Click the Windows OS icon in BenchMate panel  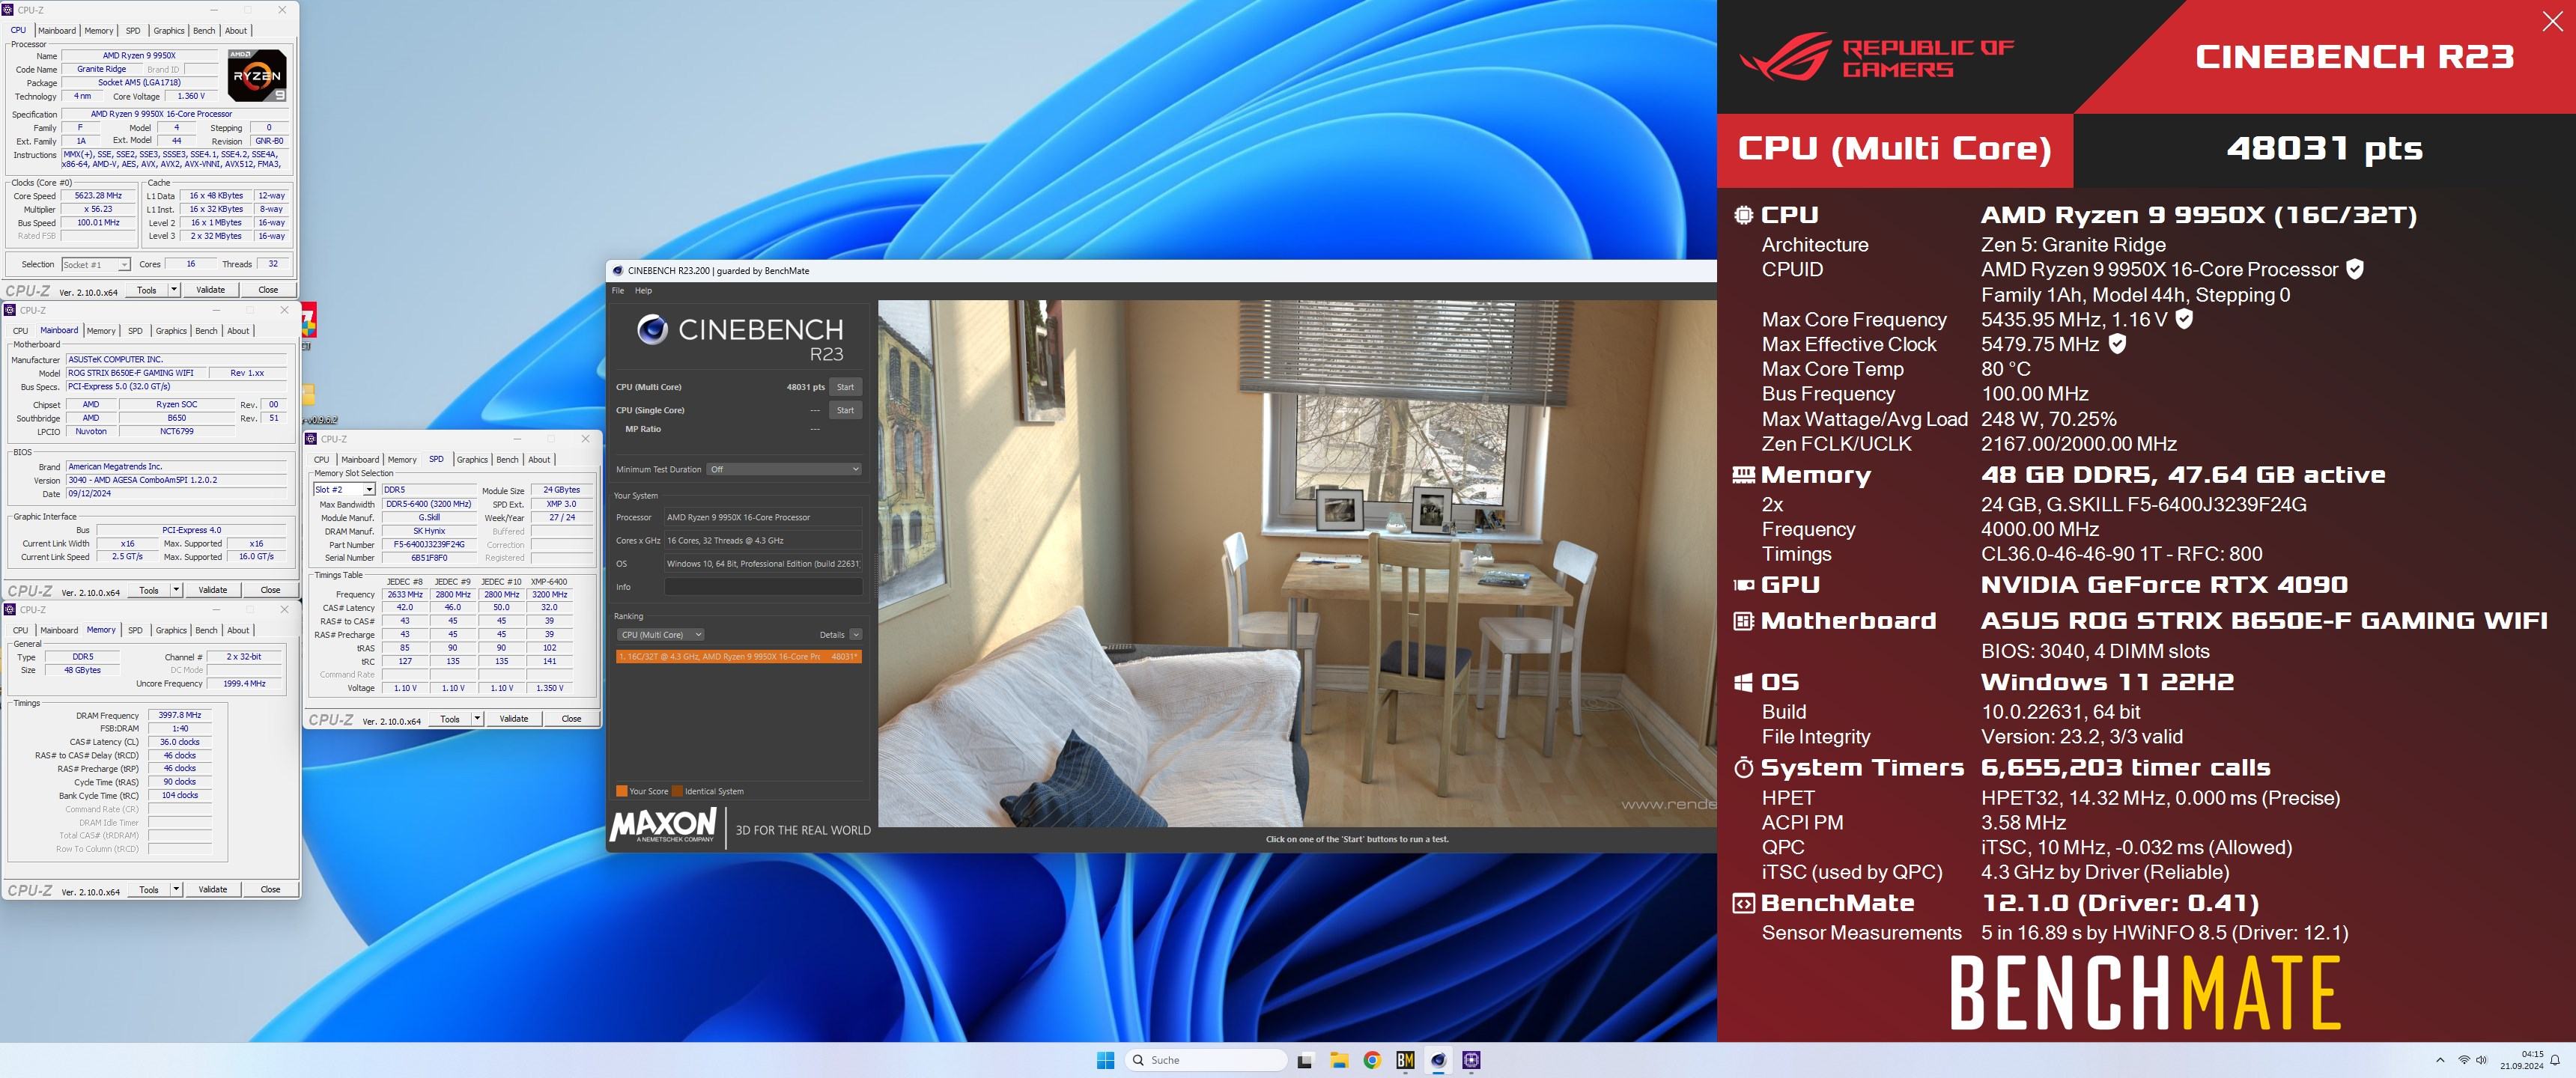(1743, 682)
